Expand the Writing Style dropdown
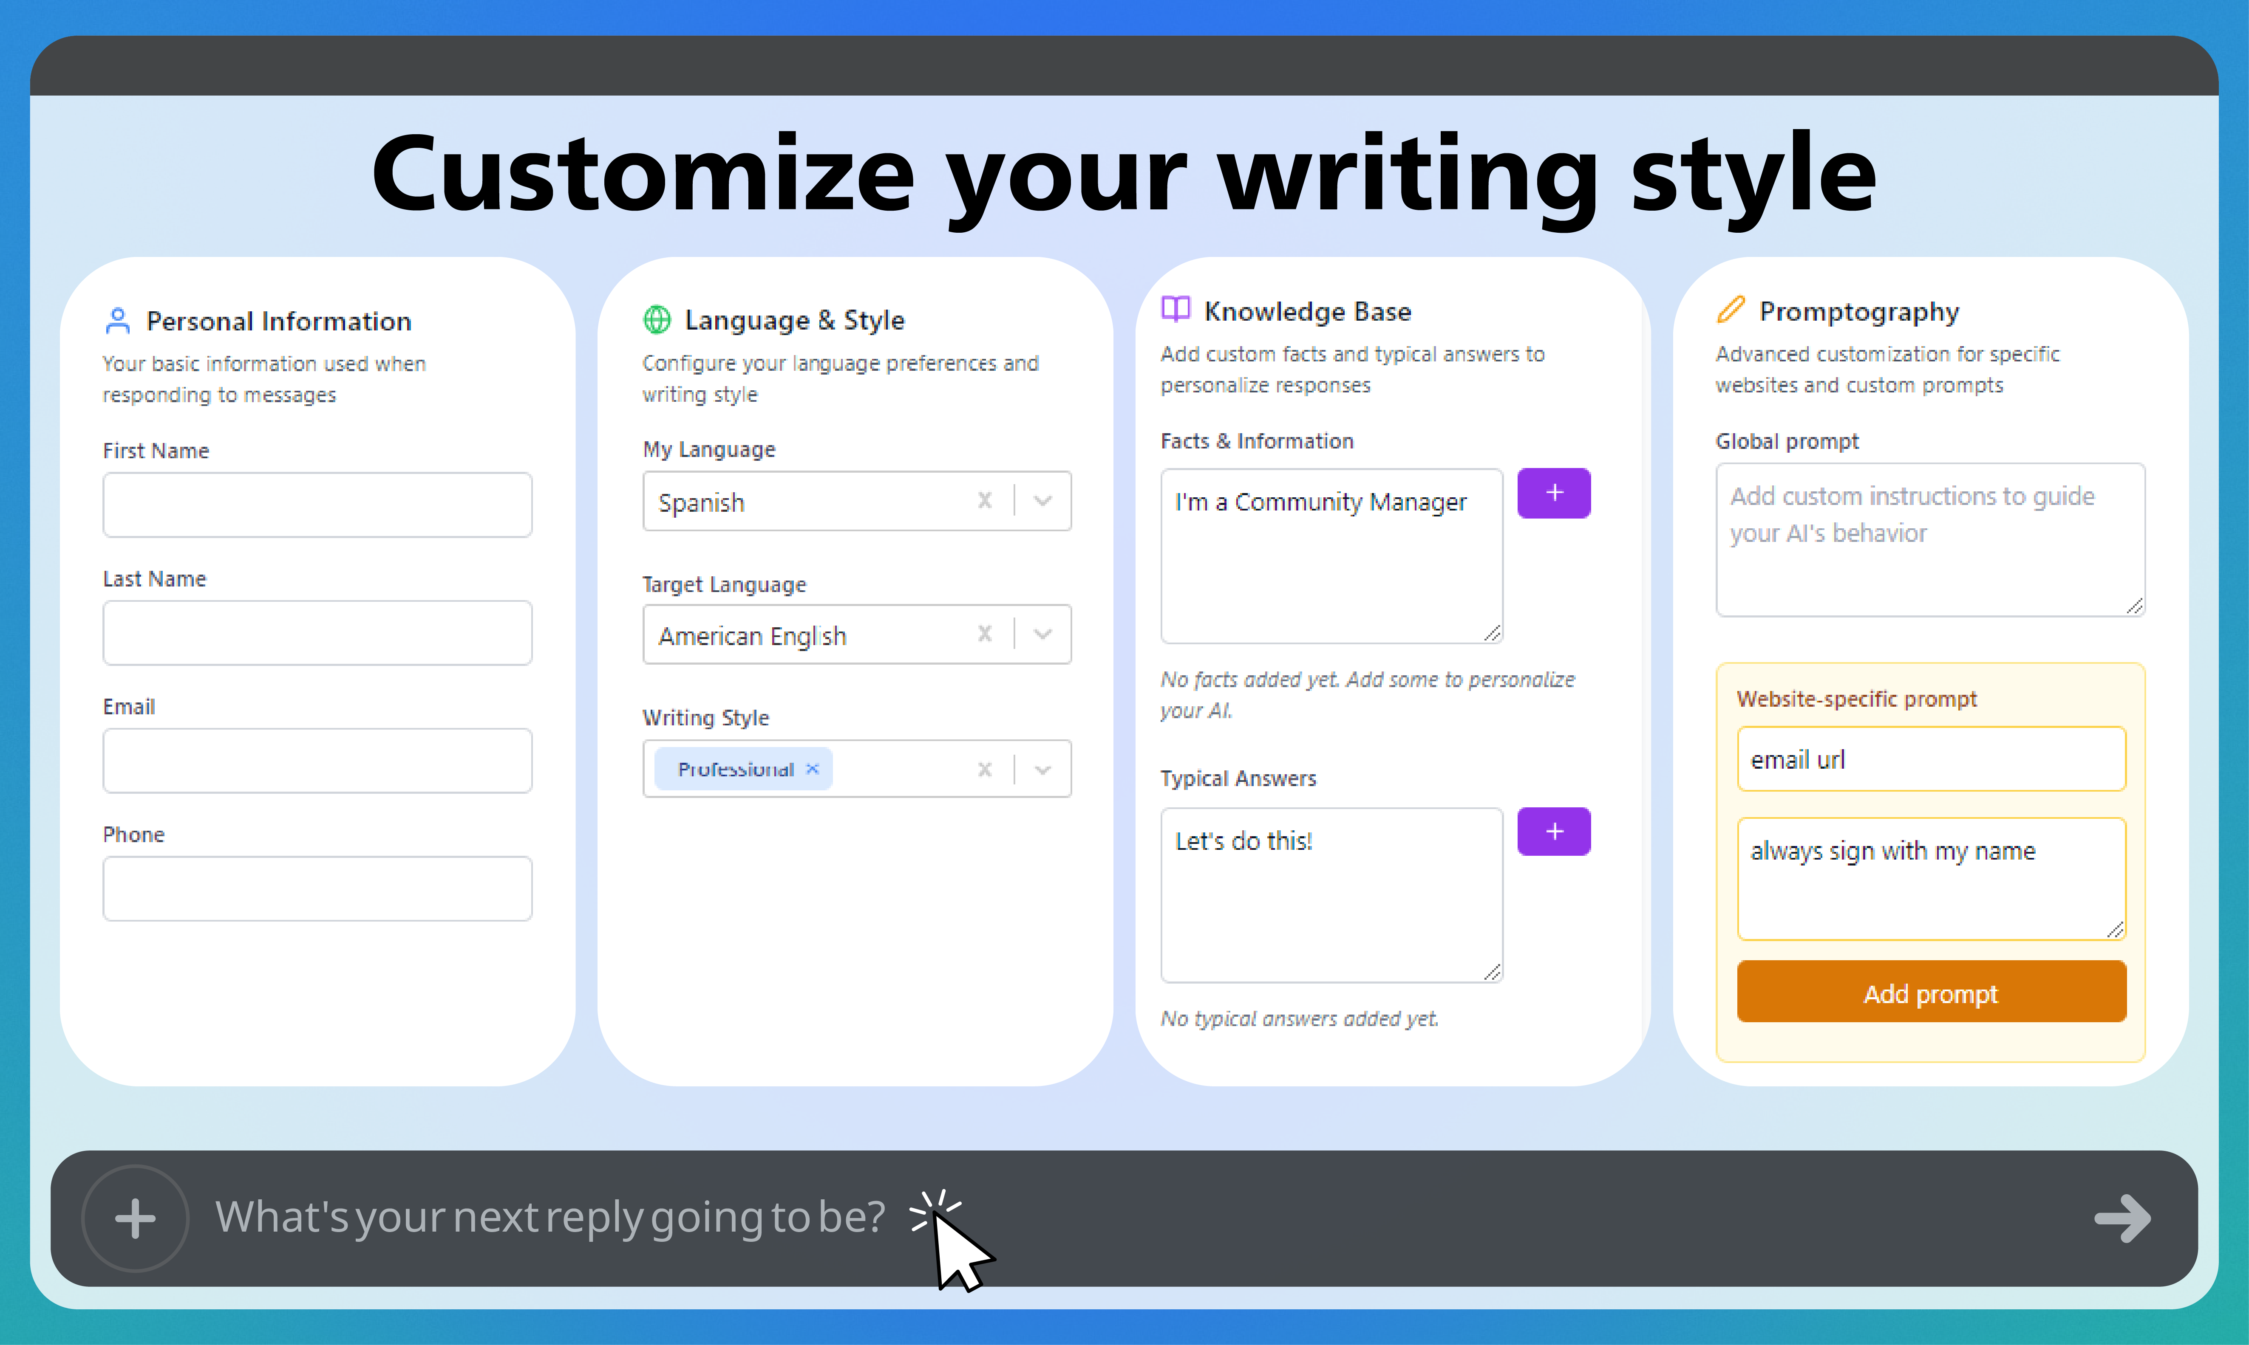 (1043, 770)
